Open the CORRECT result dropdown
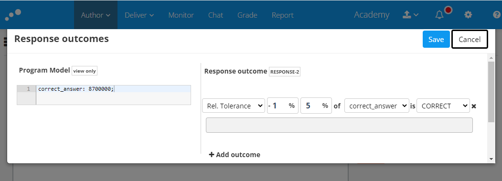This screenshot has height=181, width=502. [x=443, y=106]
